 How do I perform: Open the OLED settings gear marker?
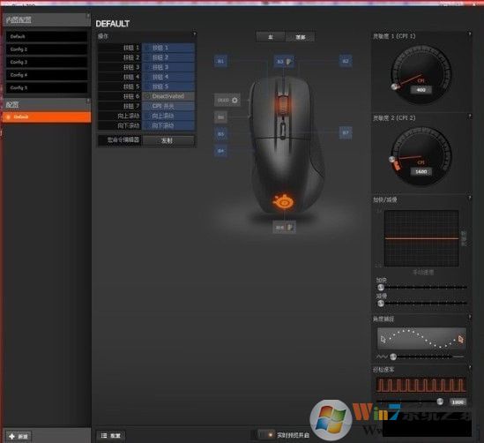tap(227, 100)
